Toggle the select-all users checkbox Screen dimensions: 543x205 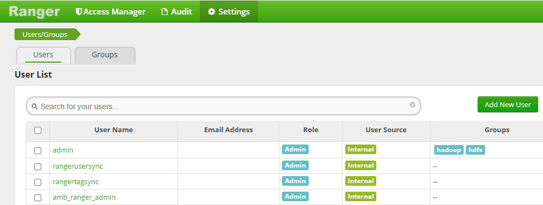pyautogui.click(x=38, y=130)
